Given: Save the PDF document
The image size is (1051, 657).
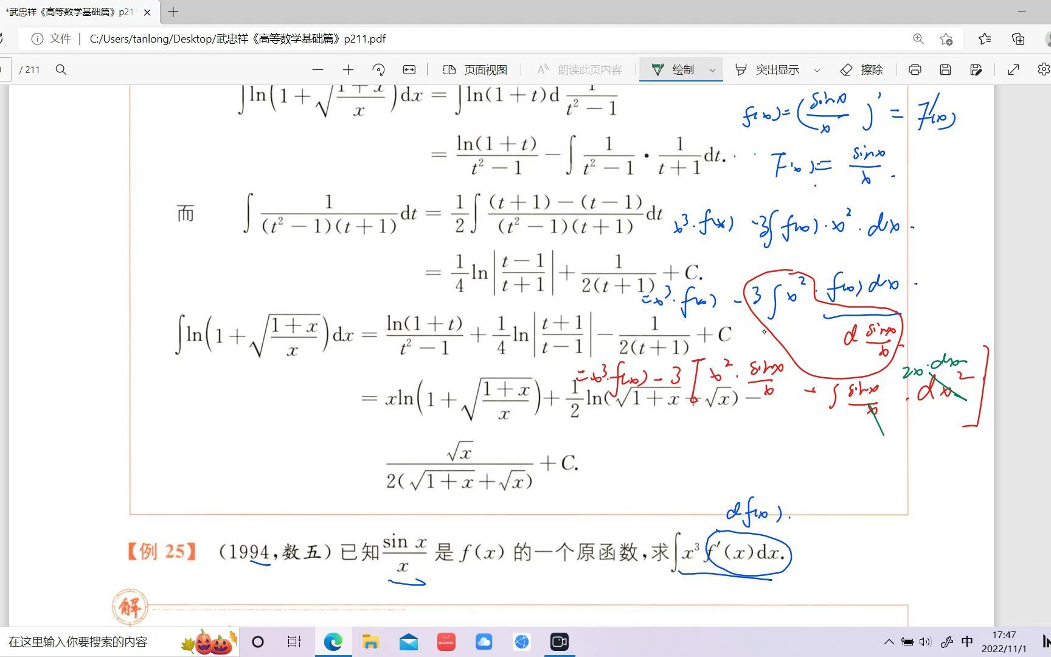Looking at the screenshot, I should [945, 70].
